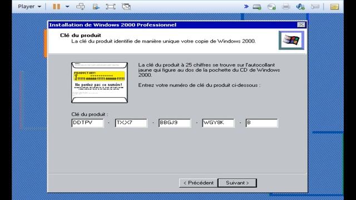Image resolution: width=356 pixels, height=200 pixels.
Task: Click the hard disk device icon
Action: click(x=257, y=7)
